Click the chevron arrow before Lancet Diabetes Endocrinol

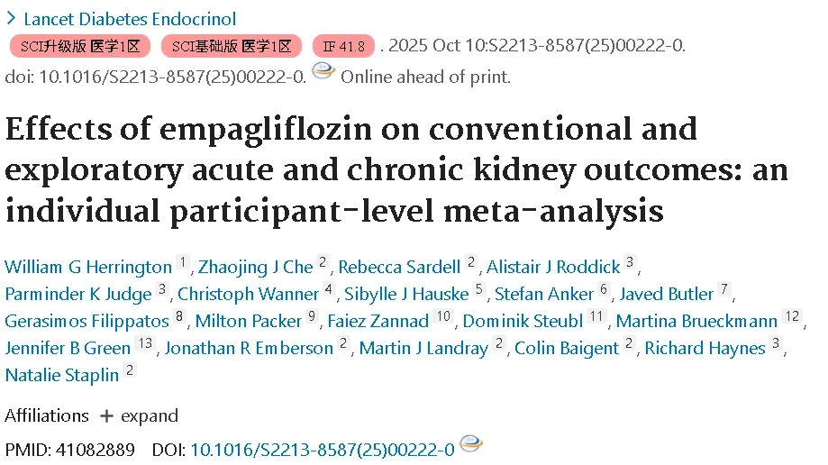pos(11,19)
